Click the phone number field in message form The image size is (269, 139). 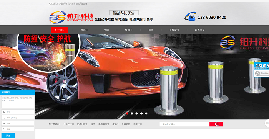click(x=18, y=118)
